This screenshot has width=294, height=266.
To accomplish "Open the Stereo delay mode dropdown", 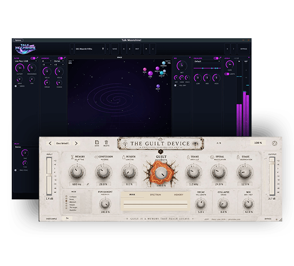I will (25, 147).
